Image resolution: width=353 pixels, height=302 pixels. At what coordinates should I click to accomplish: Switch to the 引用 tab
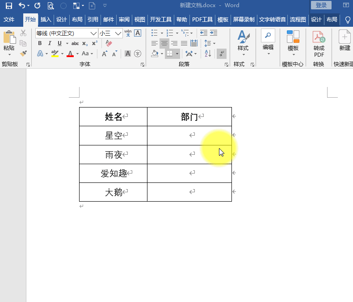pos(93,20)
